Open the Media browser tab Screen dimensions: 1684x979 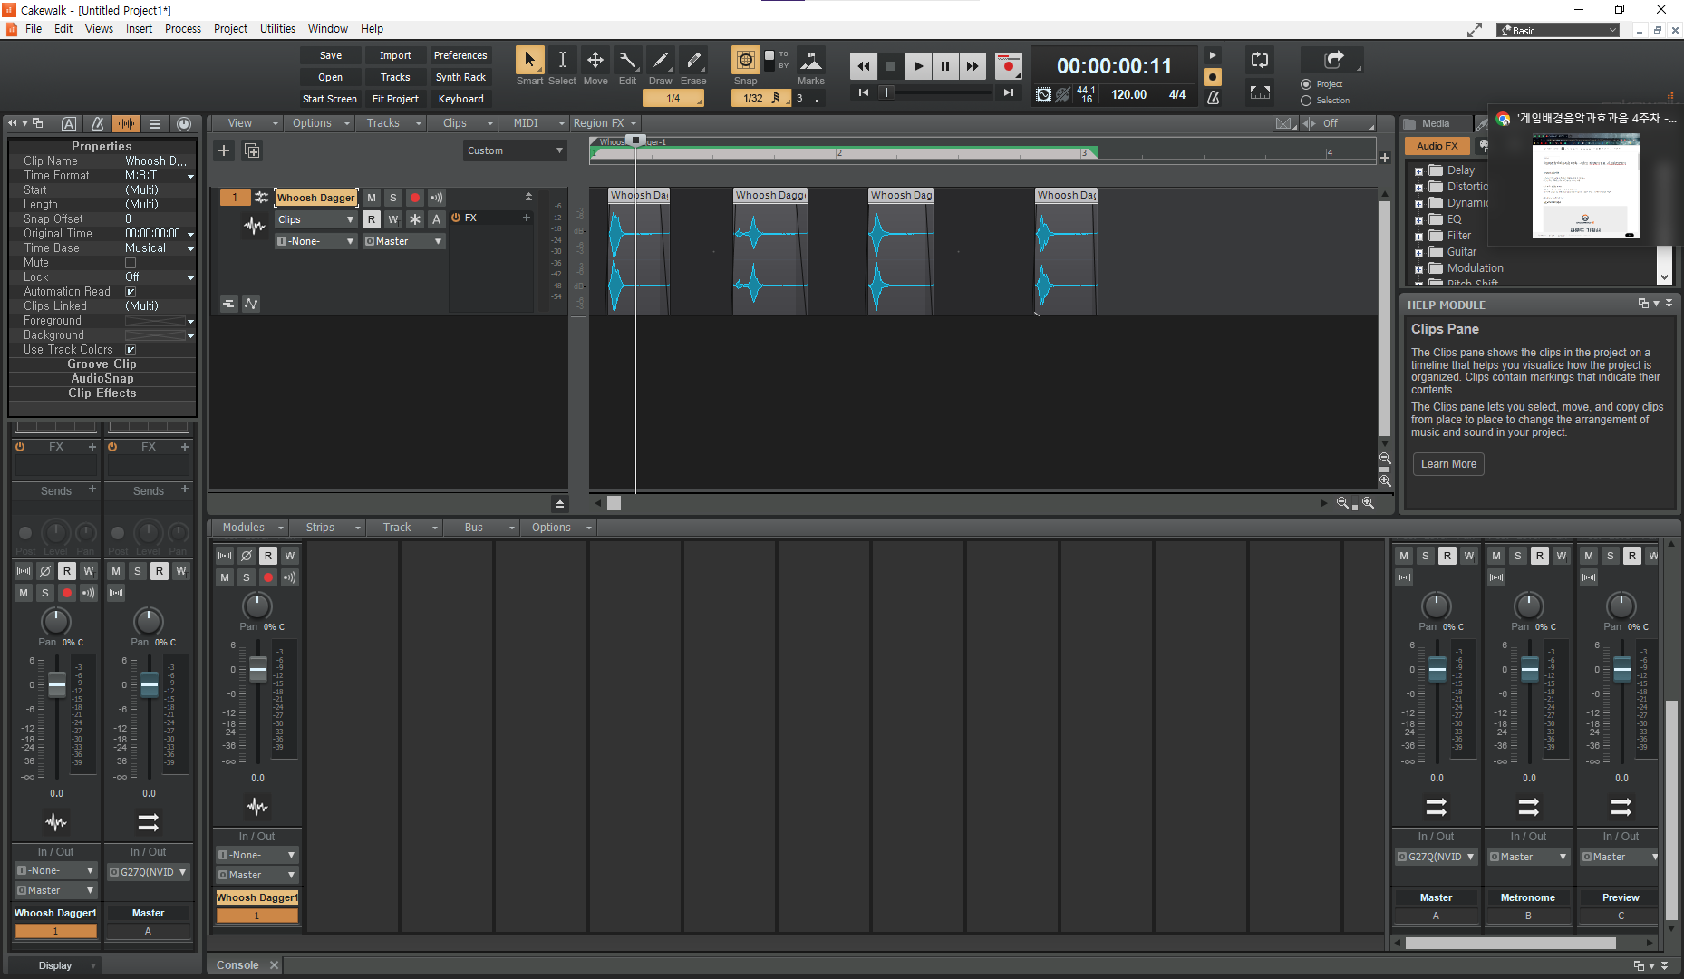pyautogui.click(x=1434, y=123)
